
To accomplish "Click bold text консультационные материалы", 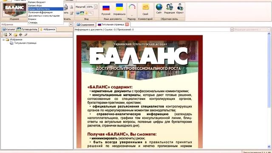I will (116, 95).
